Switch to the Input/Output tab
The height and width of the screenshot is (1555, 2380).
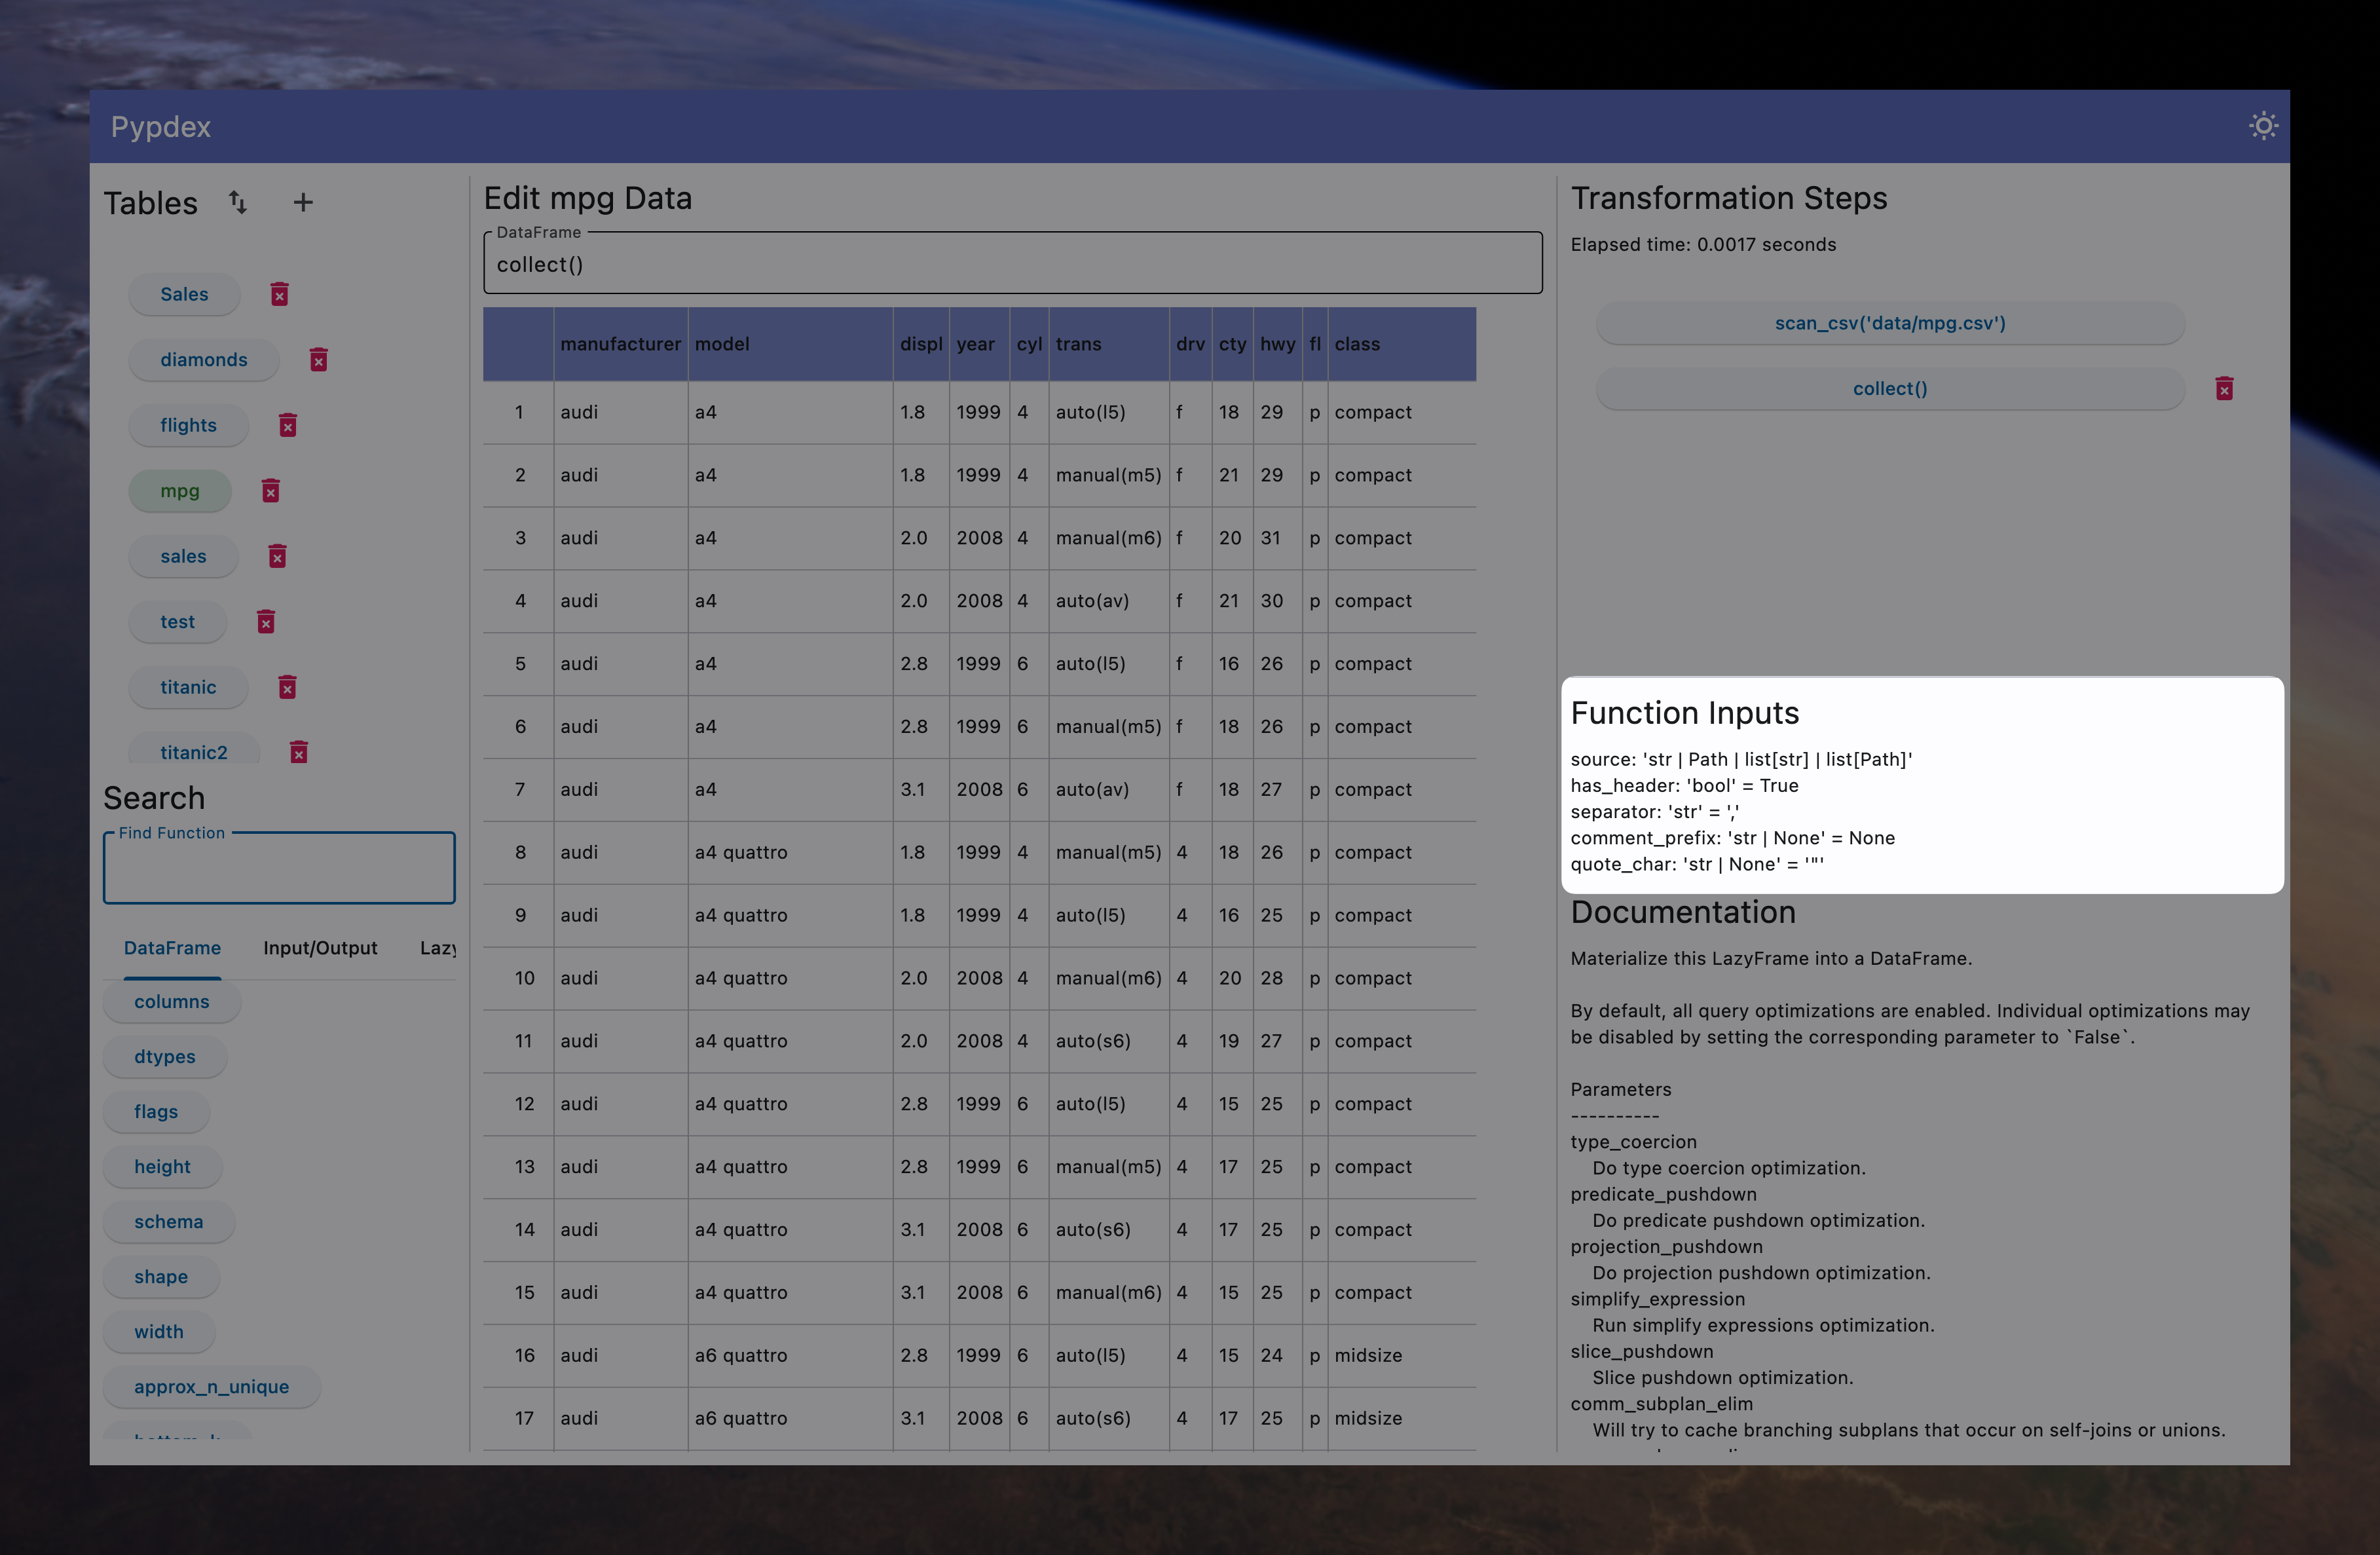click(x=320, y=948)
